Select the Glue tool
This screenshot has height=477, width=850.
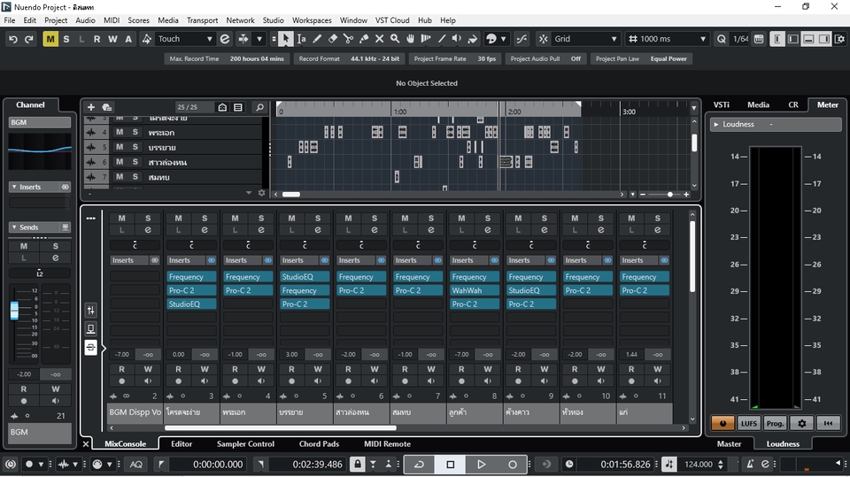364,39
